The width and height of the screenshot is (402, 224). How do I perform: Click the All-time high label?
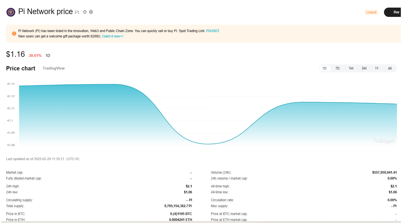pyautogui.click(x=220, y=186)
